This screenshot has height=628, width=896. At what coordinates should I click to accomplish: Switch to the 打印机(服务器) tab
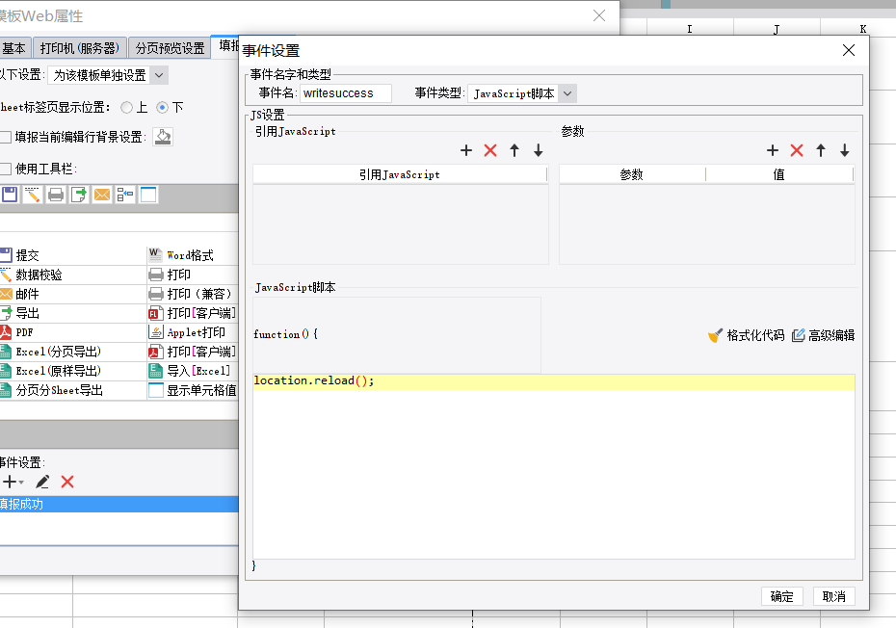click(80, 48)
